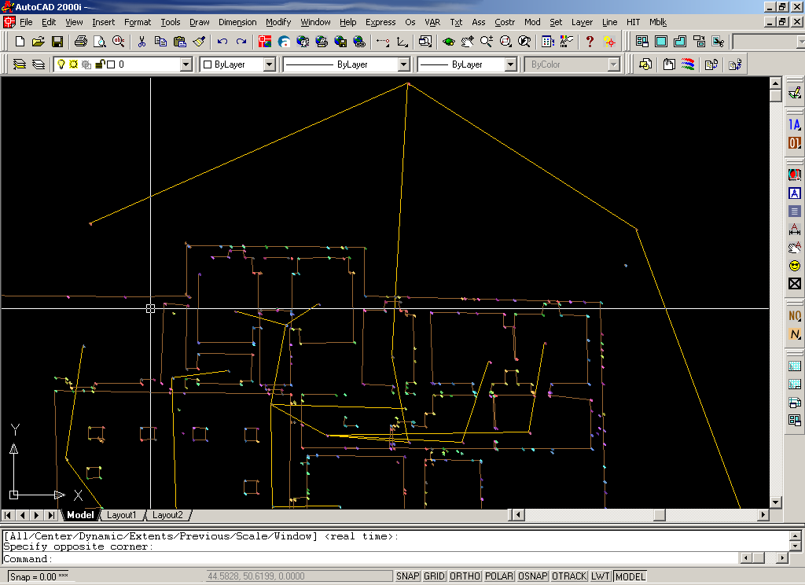Open the Properties icon

(548, 42)
